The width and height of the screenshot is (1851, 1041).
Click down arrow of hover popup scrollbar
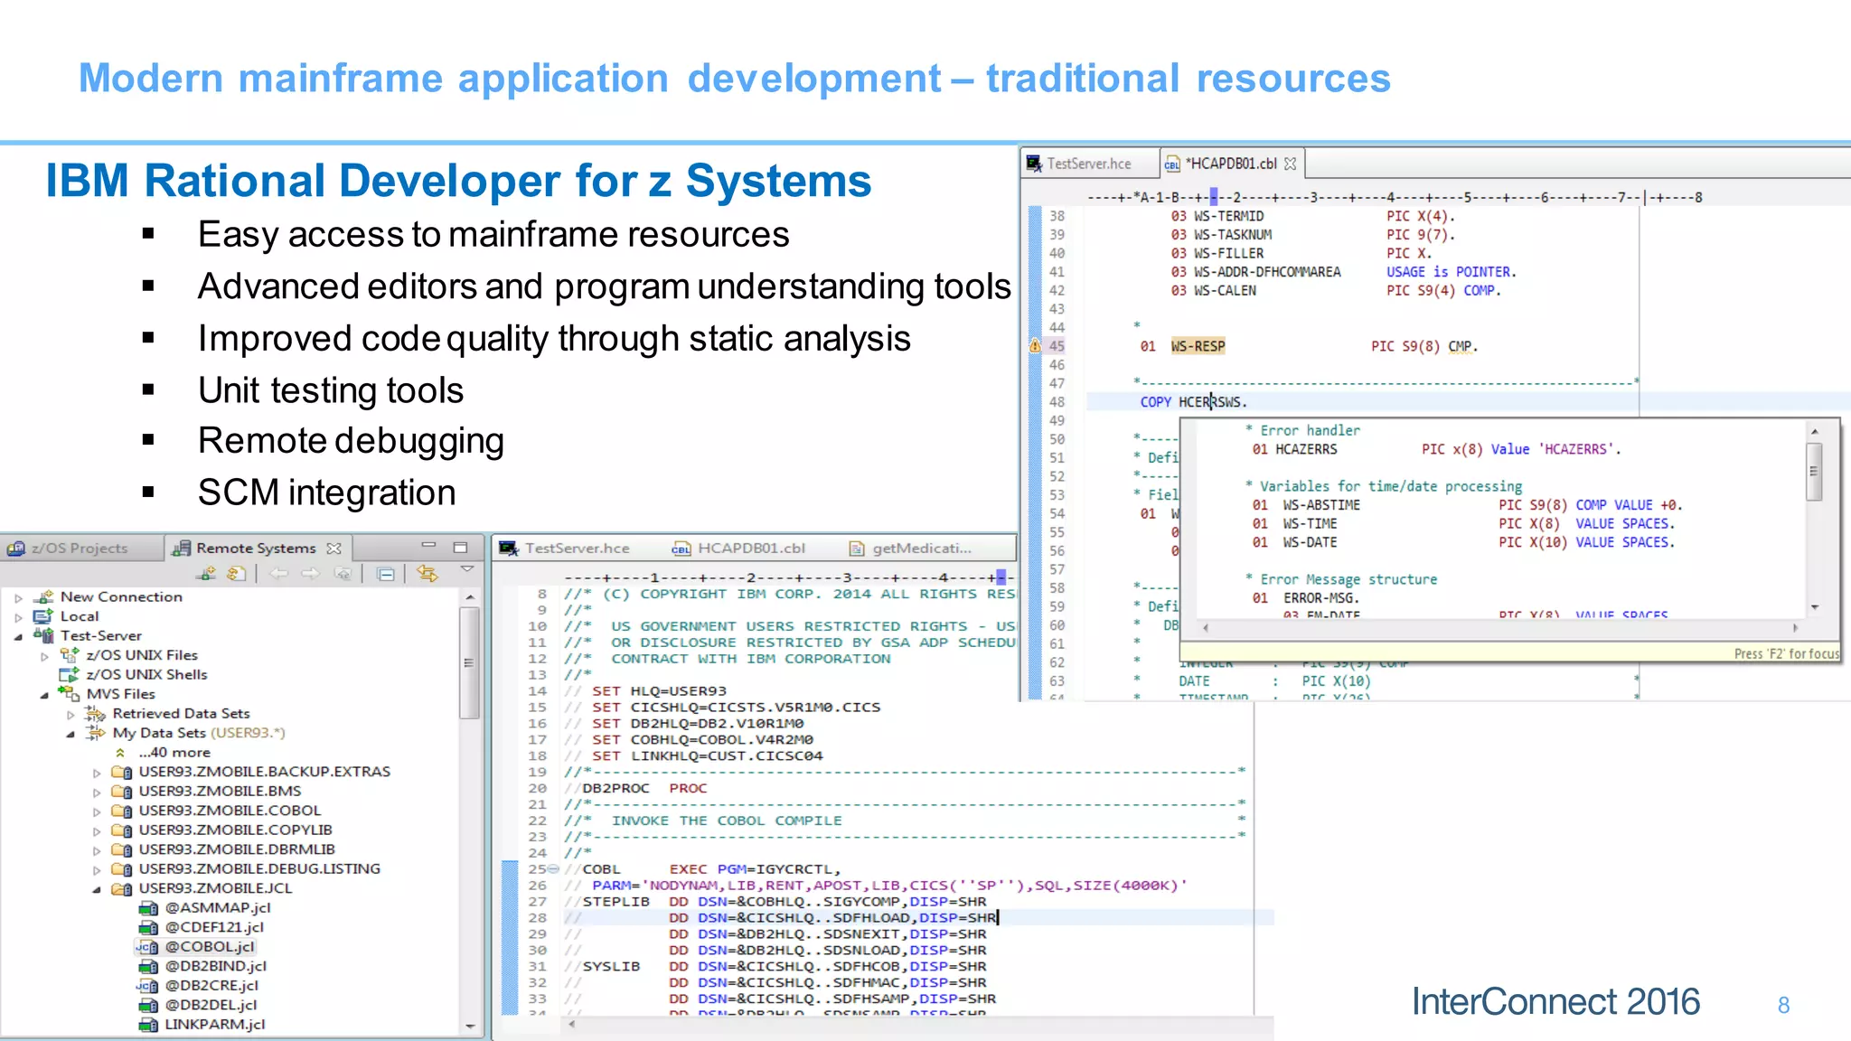point(1814,607)
